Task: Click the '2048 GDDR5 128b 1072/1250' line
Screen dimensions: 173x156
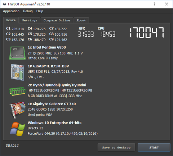Action: [x=50, y=110]
